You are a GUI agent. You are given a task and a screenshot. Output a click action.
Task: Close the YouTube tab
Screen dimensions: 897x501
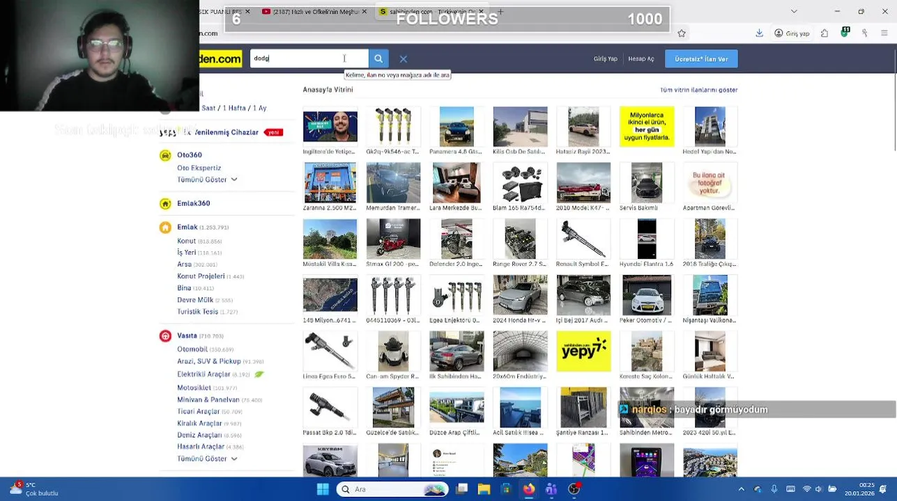[x=364, y=12]
